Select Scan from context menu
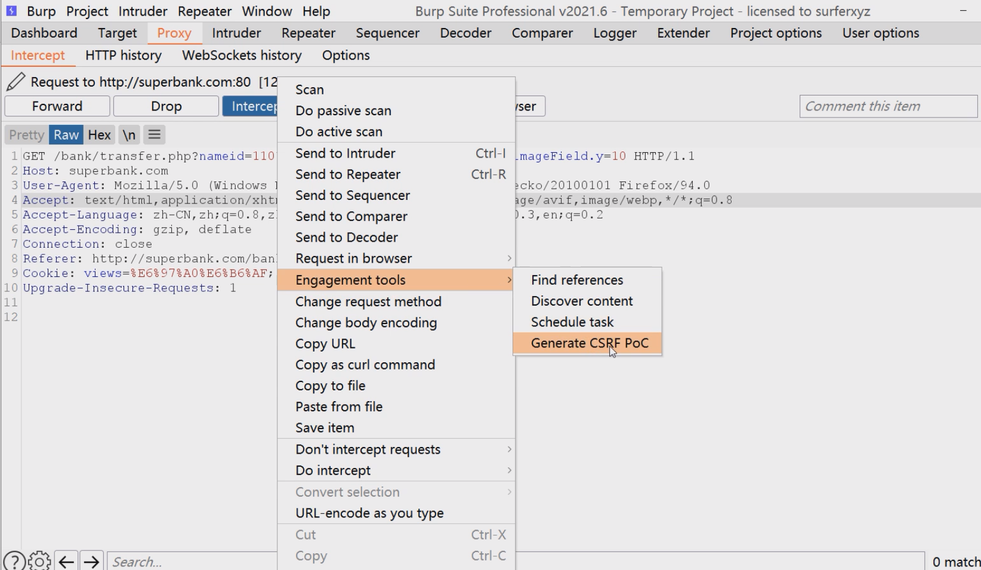Image resolution: width=981 pixels, height=570 pixels. pyautogui.click(x=396, y=90)
